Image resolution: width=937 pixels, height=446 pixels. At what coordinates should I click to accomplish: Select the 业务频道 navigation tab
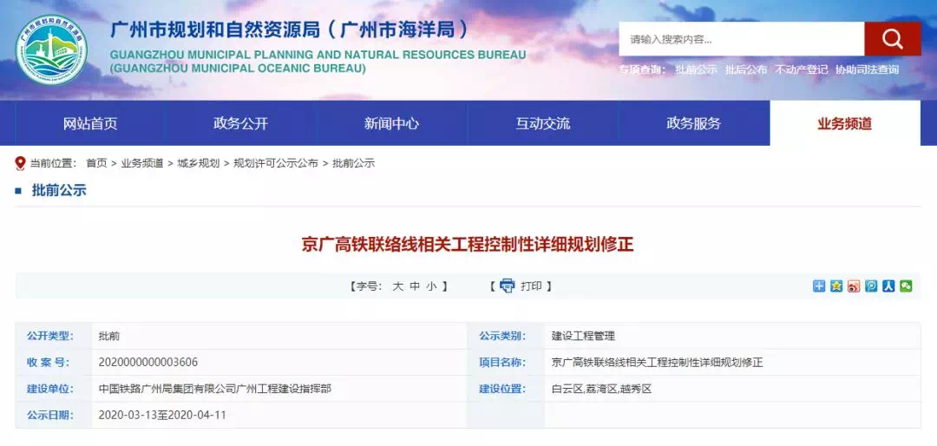coord(845,123)
